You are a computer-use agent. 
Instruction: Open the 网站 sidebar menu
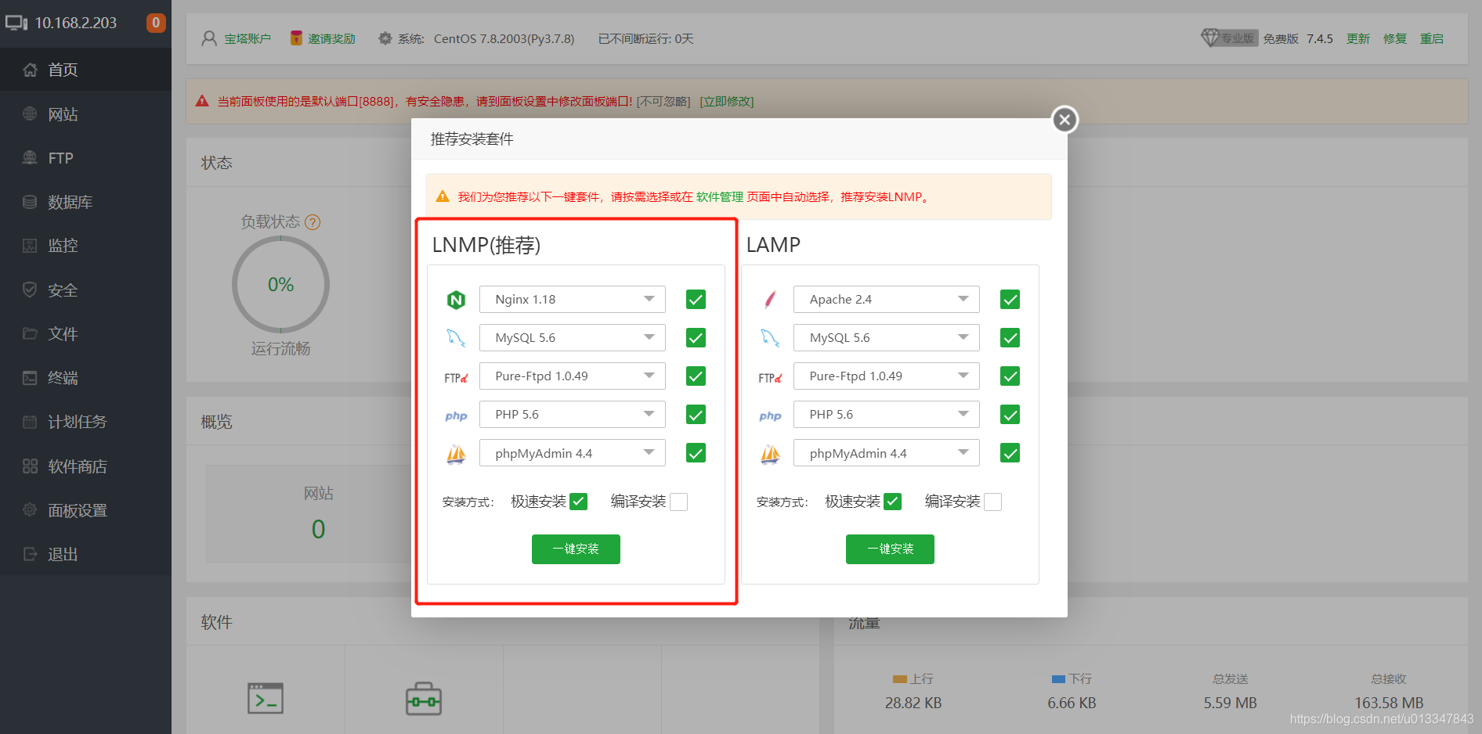pyautogui.click(x=85, y=114)
